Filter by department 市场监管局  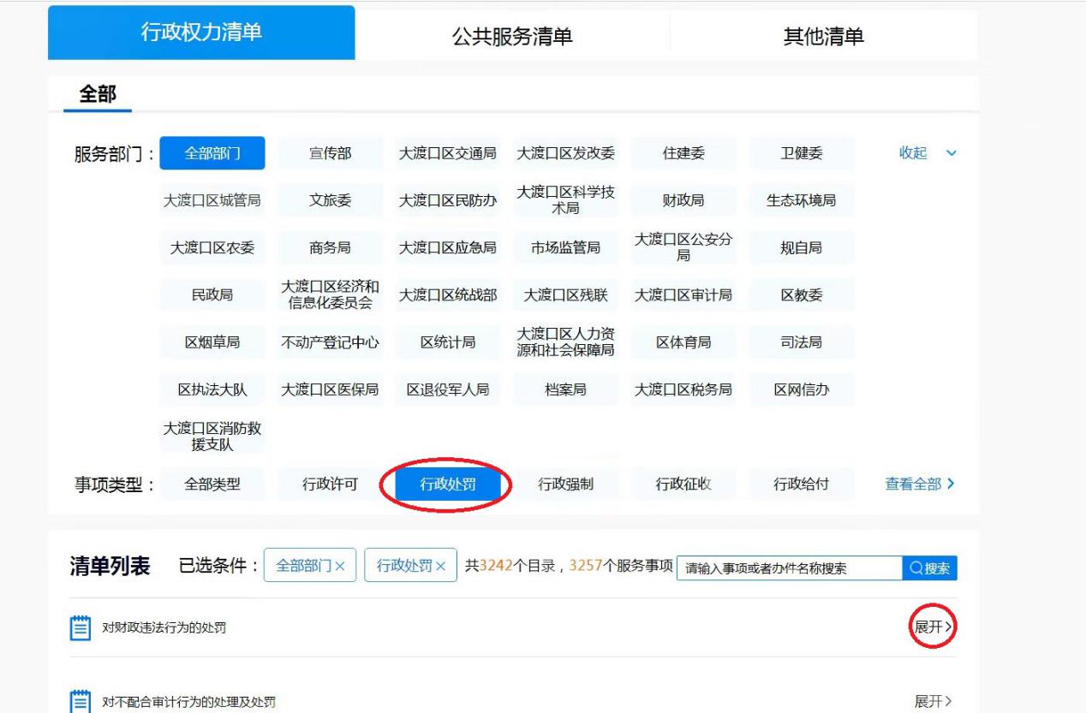[565, 248]
